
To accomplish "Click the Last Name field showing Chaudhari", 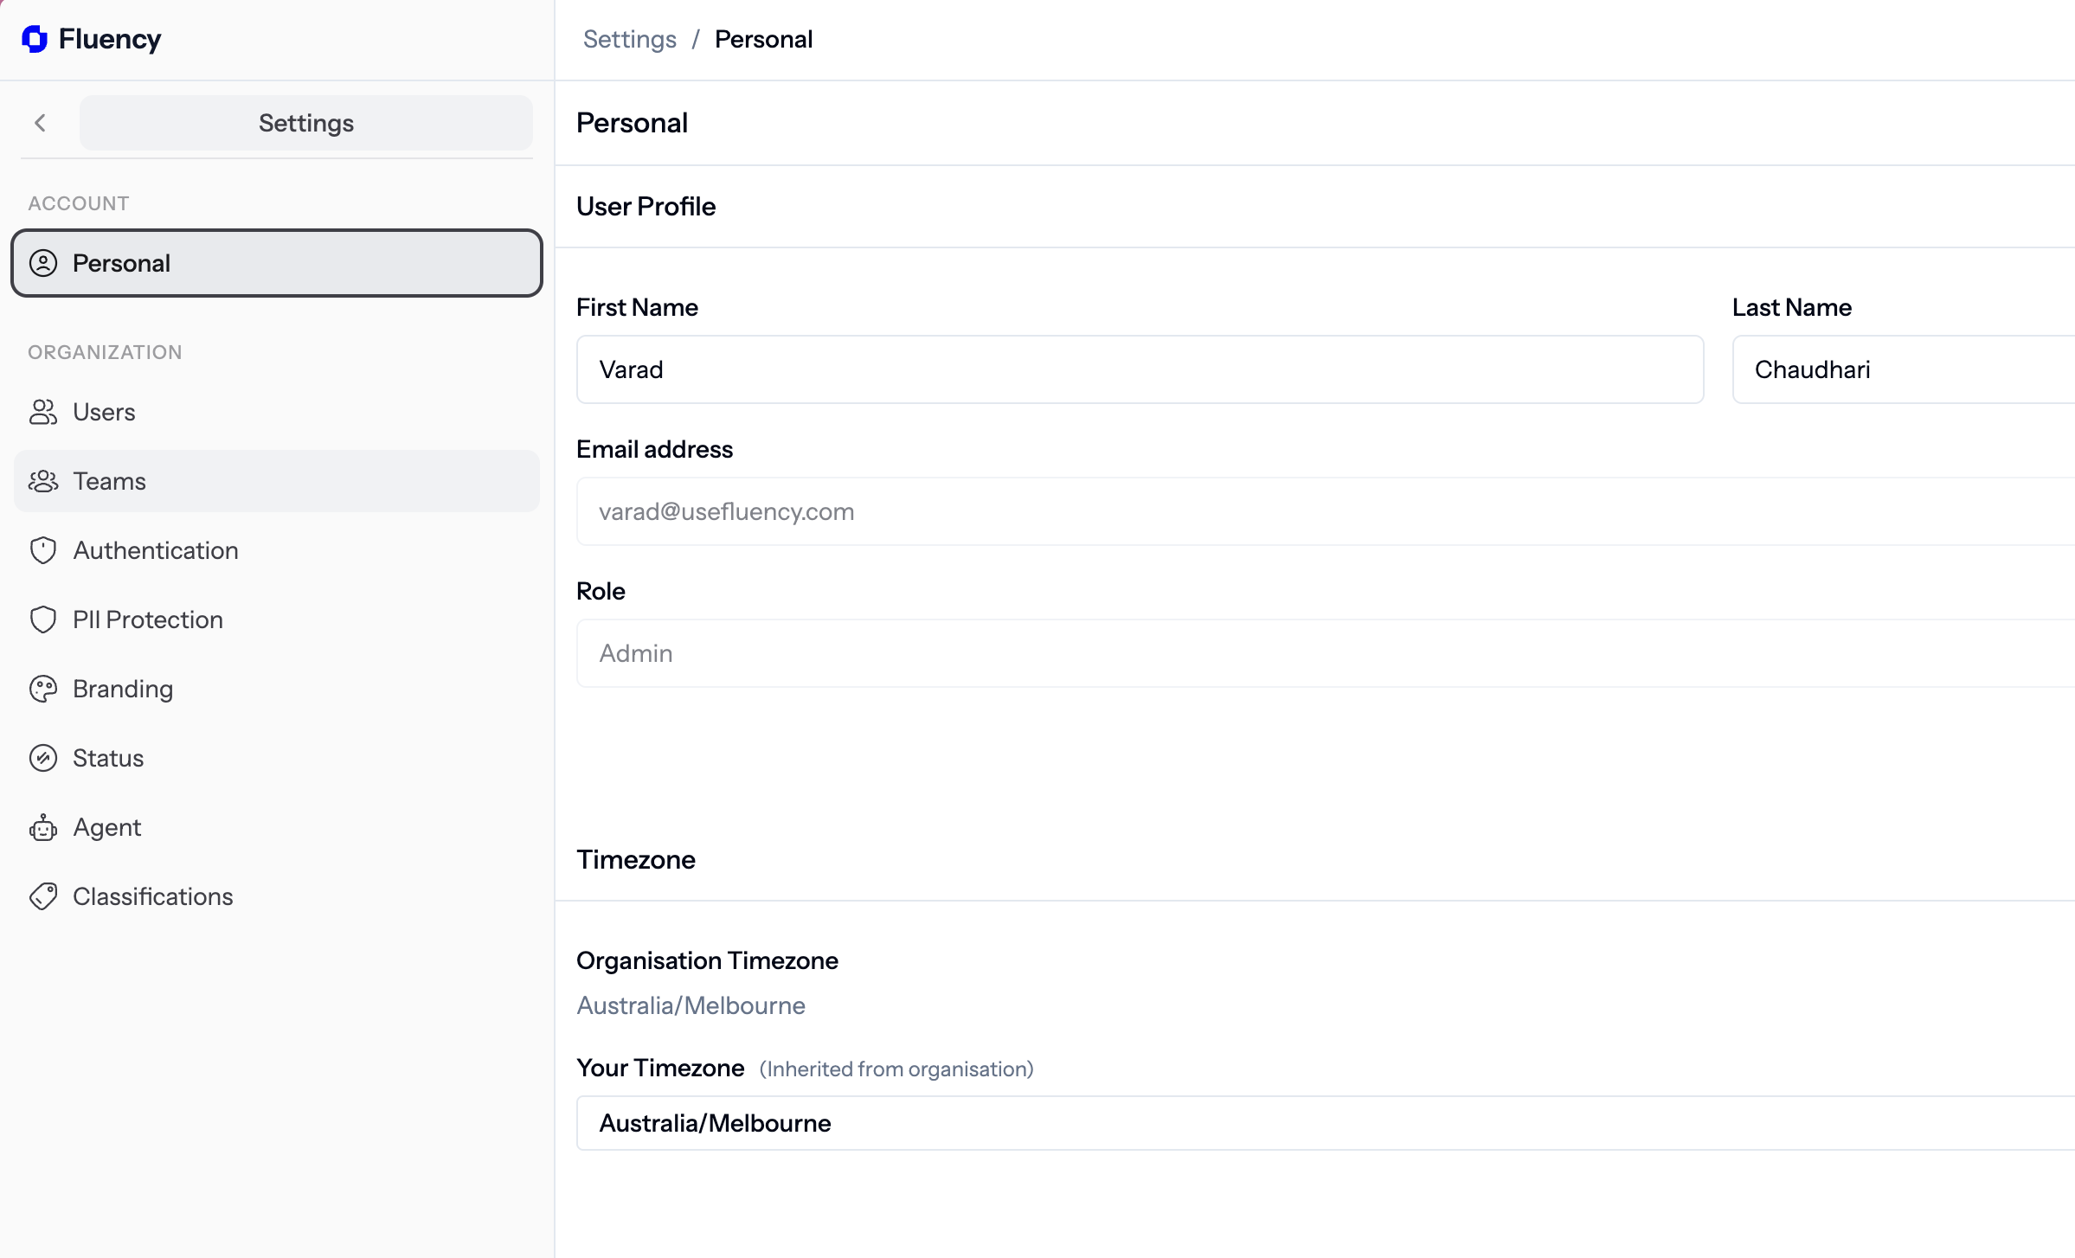I will (1904, 369).
